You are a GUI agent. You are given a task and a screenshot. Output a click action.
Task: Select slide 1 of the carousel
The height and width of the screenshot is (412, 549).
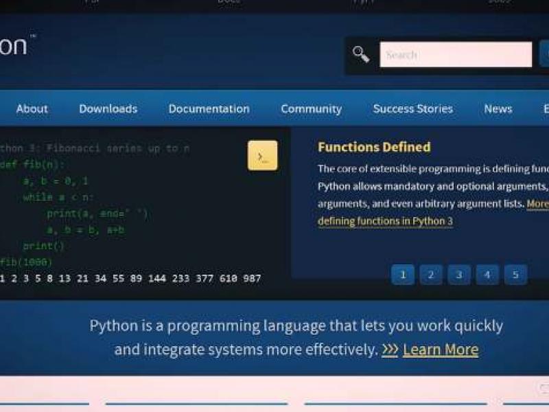pyautogui.click(x=403, y=275)
